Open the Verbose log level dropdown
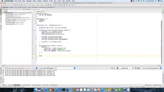The image size is (164, 92). pos(114,68)
